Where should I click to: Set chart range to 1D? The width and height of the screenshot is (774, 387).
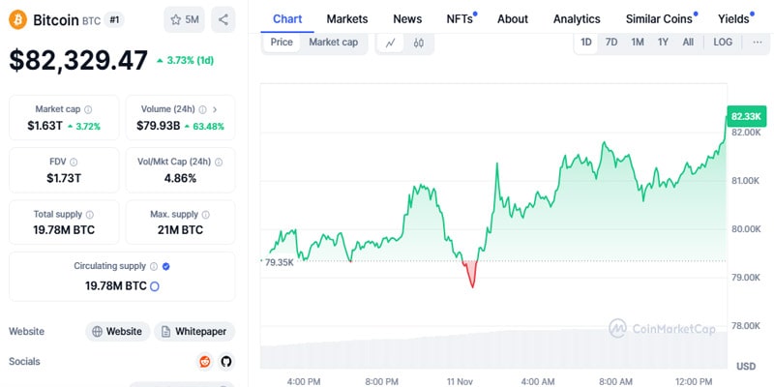pyautogui.click(x=586, y=43)
